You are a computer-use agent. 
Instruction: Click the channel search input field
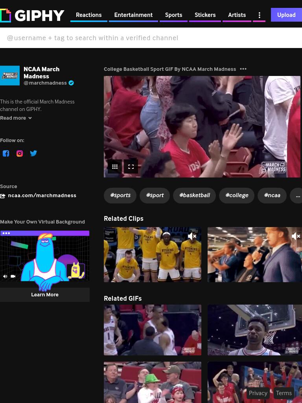151,38
